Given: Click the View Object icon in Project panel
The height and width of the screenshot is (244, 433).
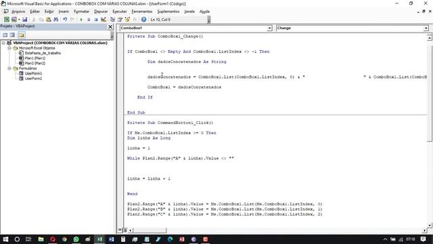Looking at the screenshot, I should click(12, 35).
